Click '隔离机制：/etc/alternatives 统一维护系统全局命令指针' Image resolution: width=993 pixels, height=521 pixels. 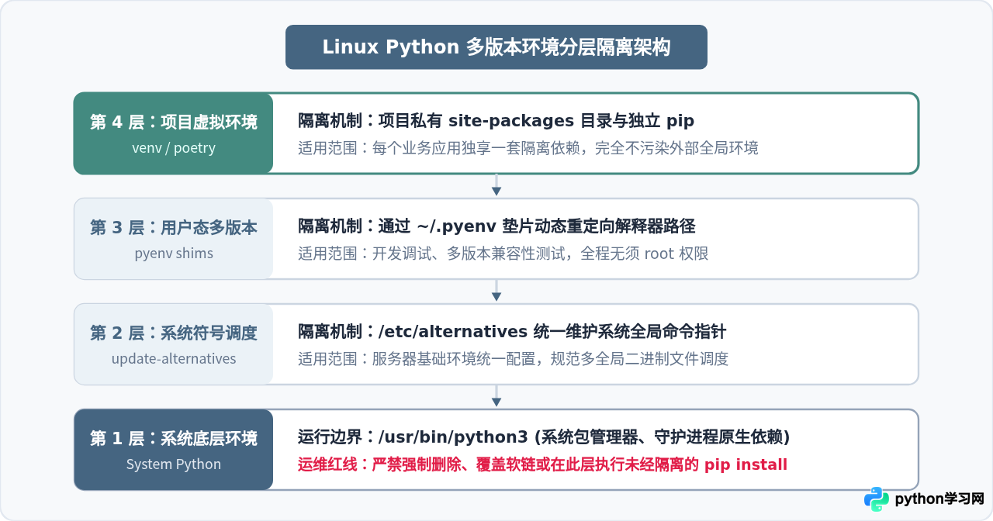(x=512, y=331)
